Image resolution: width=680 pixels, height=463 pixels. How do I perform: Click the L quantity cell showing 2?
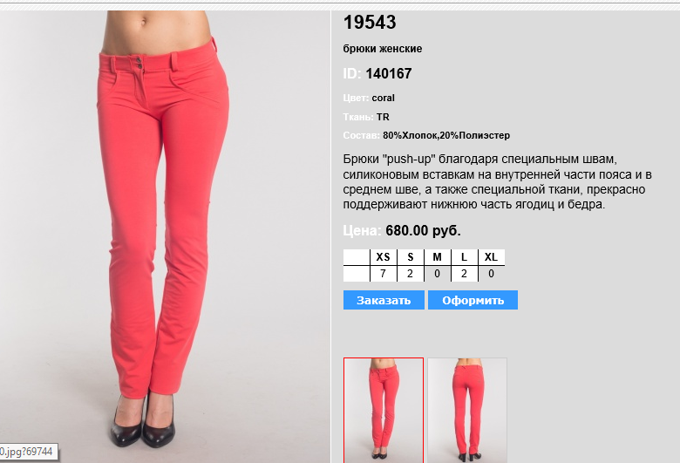pos(464,274)
